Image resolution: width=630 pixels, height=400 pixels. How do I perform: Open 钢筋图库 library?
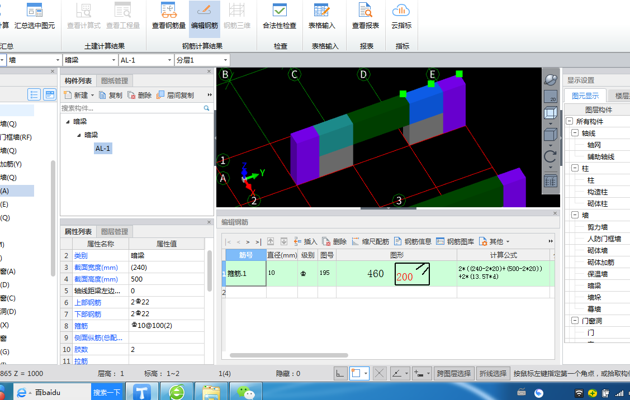click(455, 241)
